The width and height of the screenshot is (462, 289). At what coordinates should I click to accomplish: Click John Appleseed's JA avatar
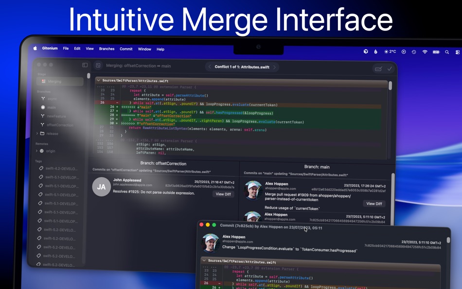[101, 187]
